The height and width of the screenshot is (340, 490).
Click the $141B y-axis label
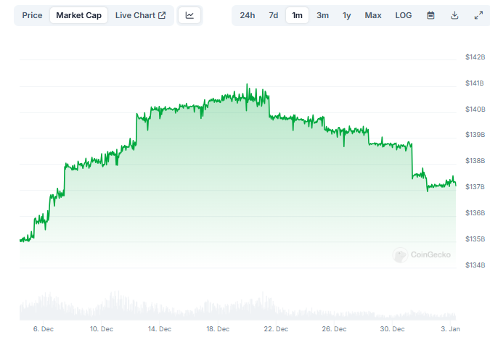tap(475, 83)
